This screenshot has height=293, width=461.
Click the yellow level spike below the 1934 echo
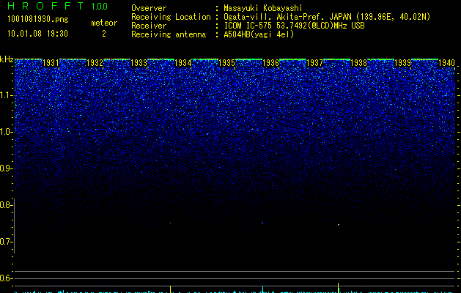click(171, 289)
